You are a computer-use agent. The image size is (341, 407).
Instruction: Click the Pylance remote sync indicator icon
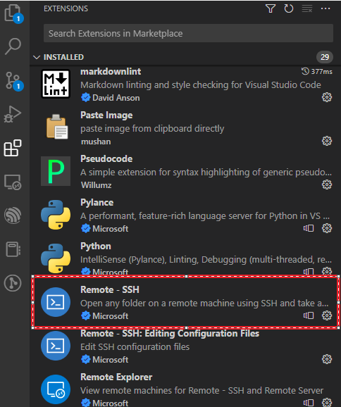(x=309, y=228)
